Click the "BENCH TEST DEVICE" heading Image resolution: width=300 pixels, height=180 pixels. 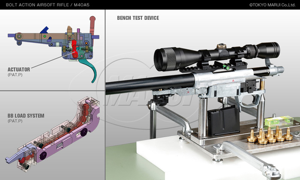(138, 18)
